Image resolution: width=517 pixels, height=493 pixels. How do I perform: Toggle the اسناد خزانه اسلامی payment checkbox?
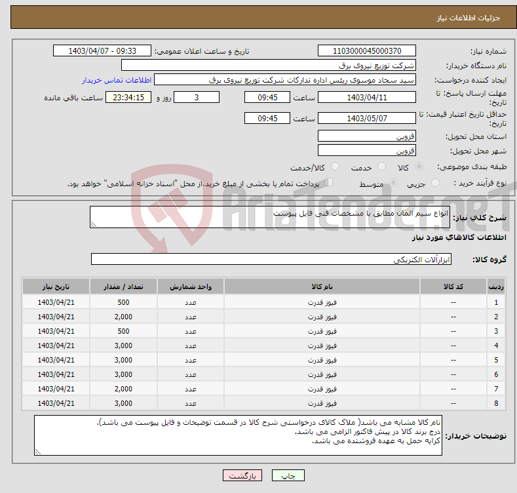[x=328, y=182]
